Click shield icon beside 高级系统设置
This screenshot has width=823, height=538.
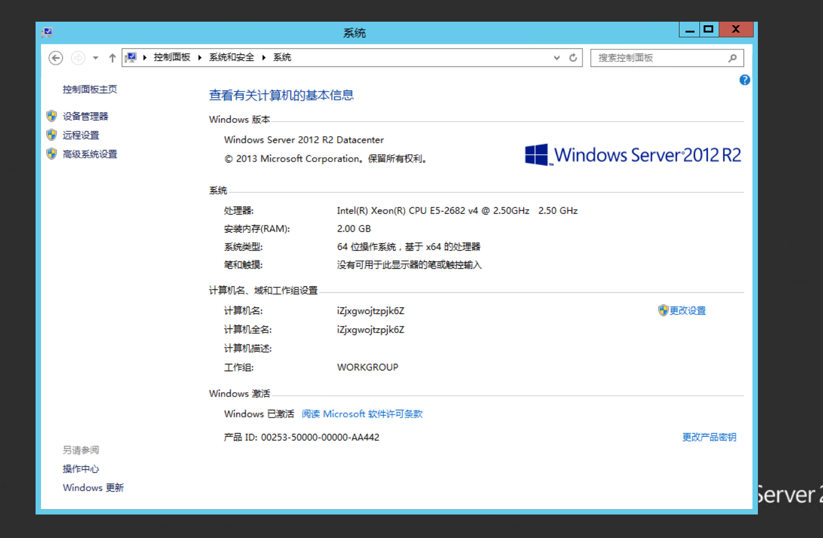coord(52,154)
